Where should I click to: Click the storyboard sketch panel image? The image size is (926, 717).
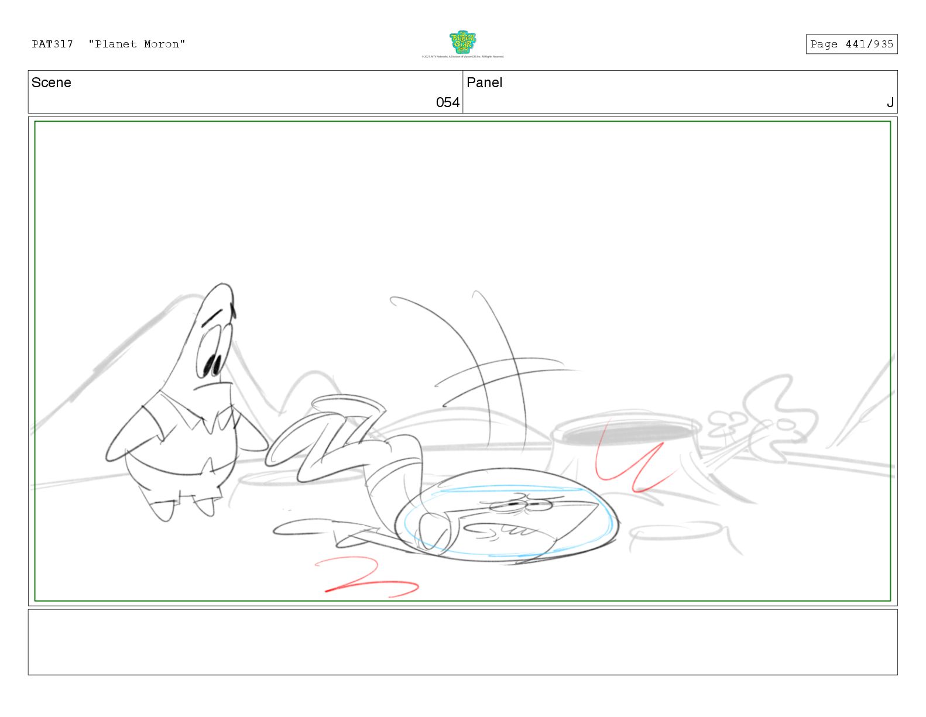pyautogui.click(x=462, y=361)
